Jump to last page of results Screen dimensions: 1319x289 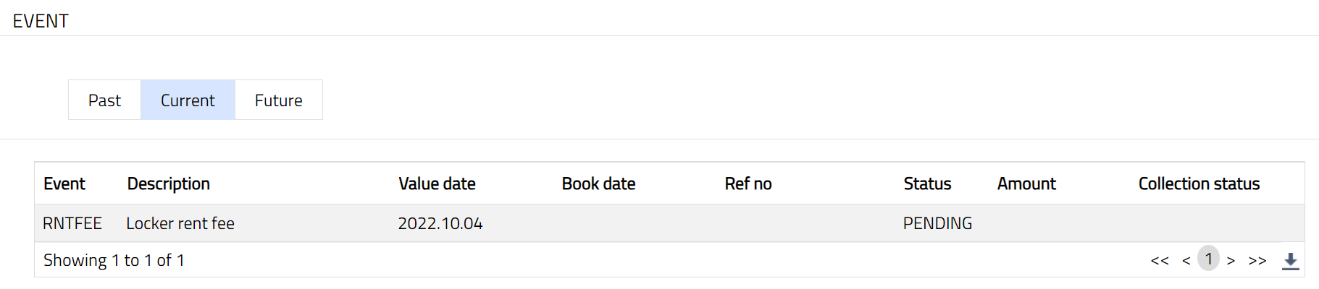pyautogui.click(x=1257, y=261)
